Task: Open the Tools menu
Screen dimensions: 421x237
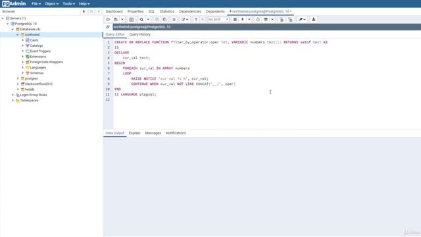Action: [68, 4]
